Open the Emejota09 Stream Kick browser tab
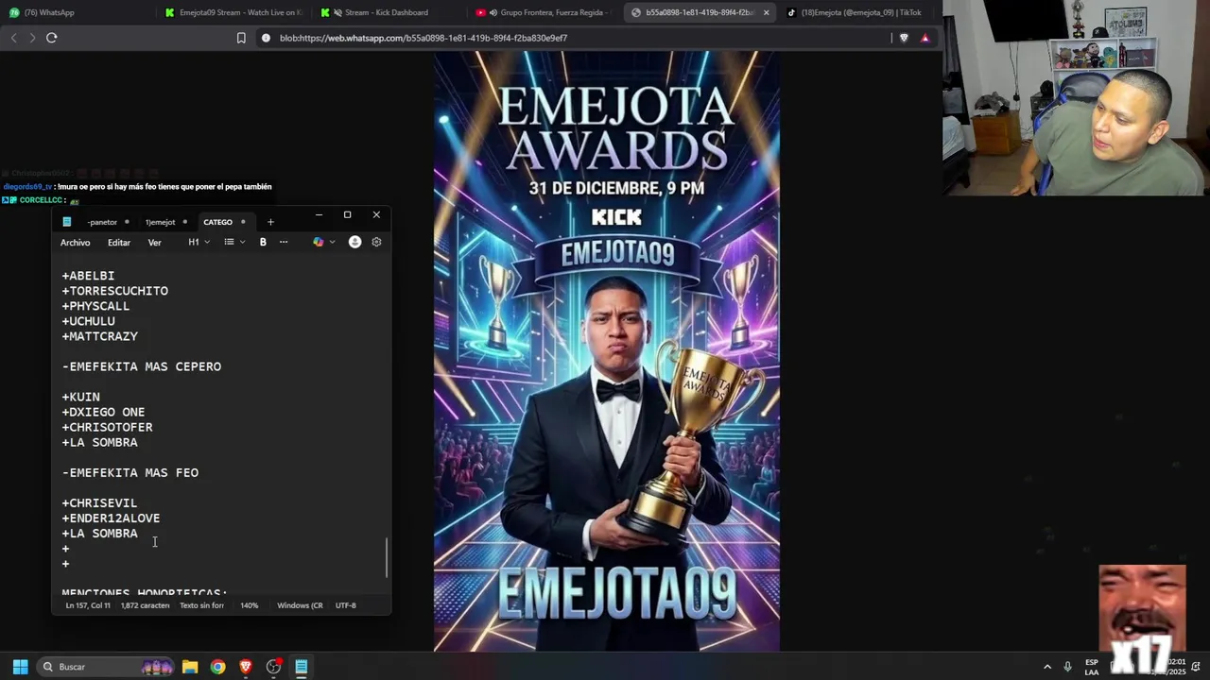This screenshot has width=1210, height=680. 232,12
